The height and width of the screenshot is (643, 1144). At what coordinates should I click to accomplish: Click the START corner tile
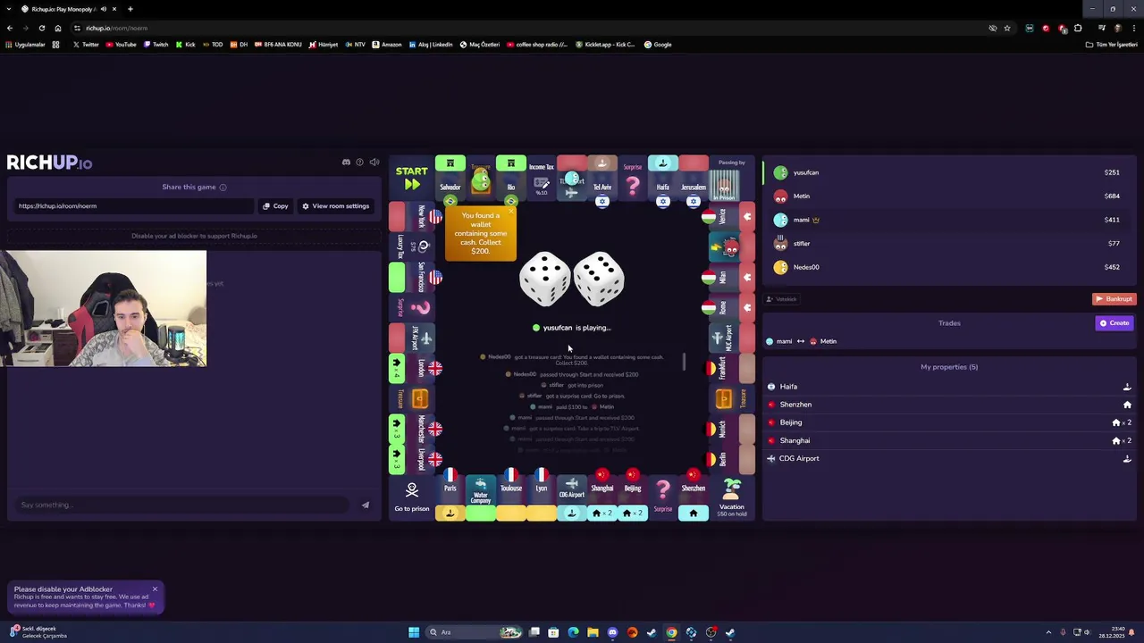click(412, 179)
